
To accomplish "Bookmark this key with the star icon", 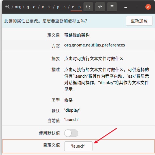I will point(100,7).
